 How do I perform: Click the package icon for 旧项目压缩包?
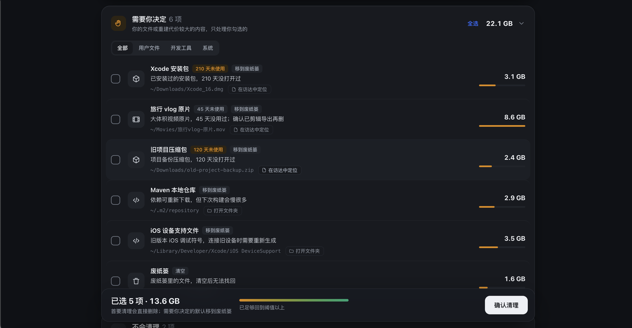(136, 160)
